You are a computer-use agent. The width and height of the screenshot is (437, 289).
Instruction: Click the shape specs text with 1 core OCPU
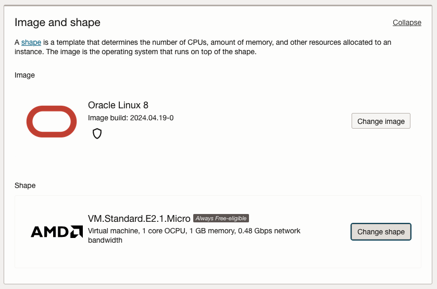156,231
